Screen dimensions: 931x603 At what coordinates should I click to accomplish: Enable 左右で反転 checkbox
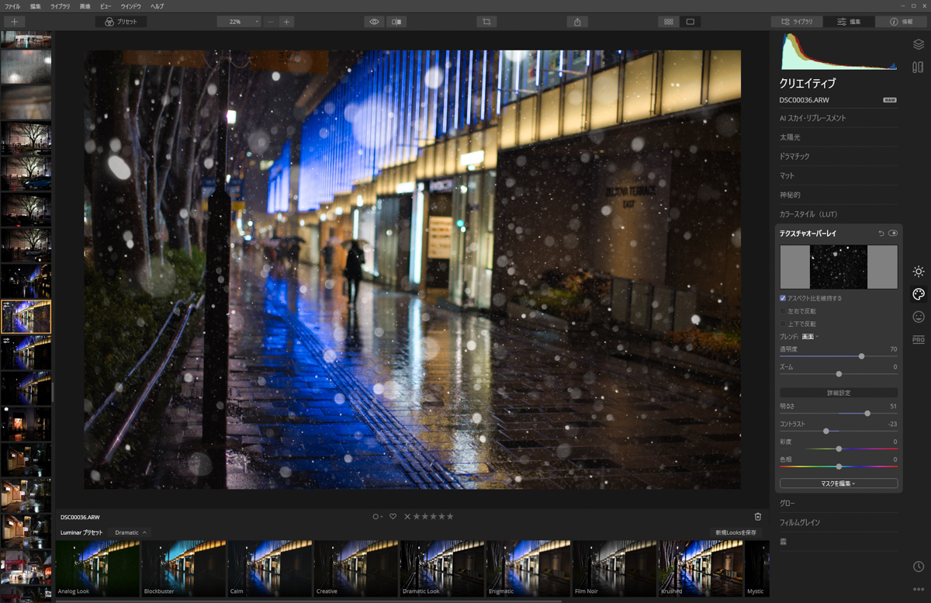pyautogui.click(x=783, y=311)
